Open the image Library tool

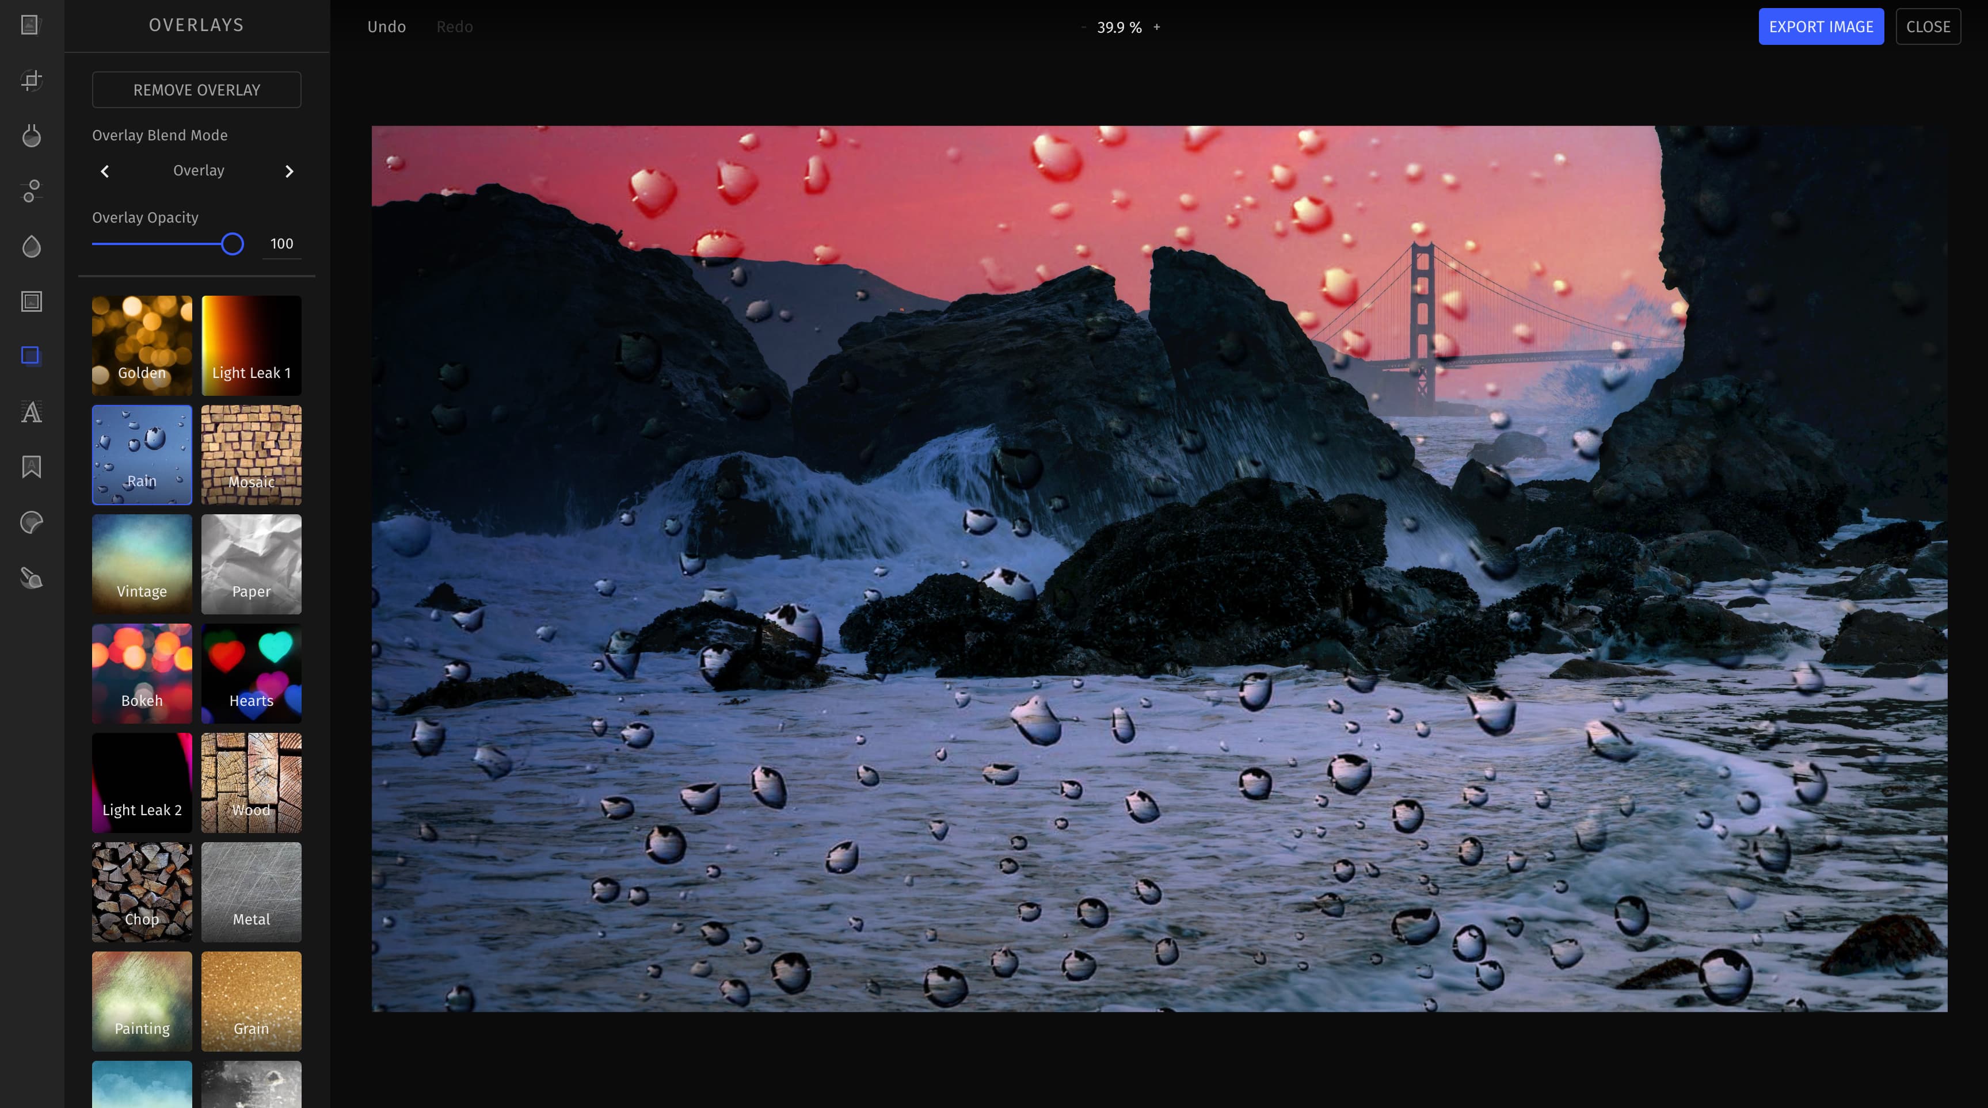(x=30, y=25)
